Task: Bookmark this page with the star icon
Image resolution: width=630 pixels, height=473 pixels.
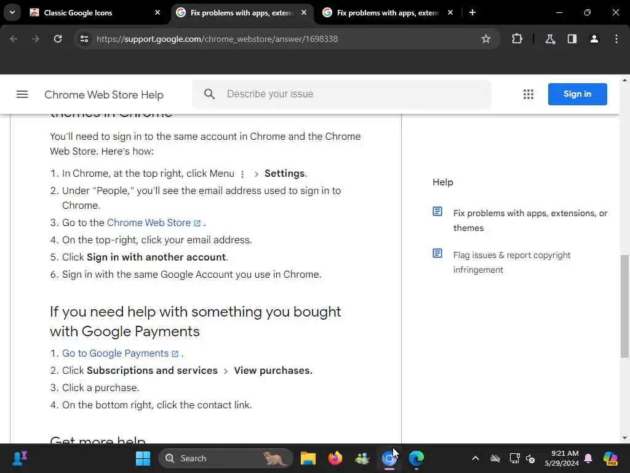Action: (x=486, y=39)
